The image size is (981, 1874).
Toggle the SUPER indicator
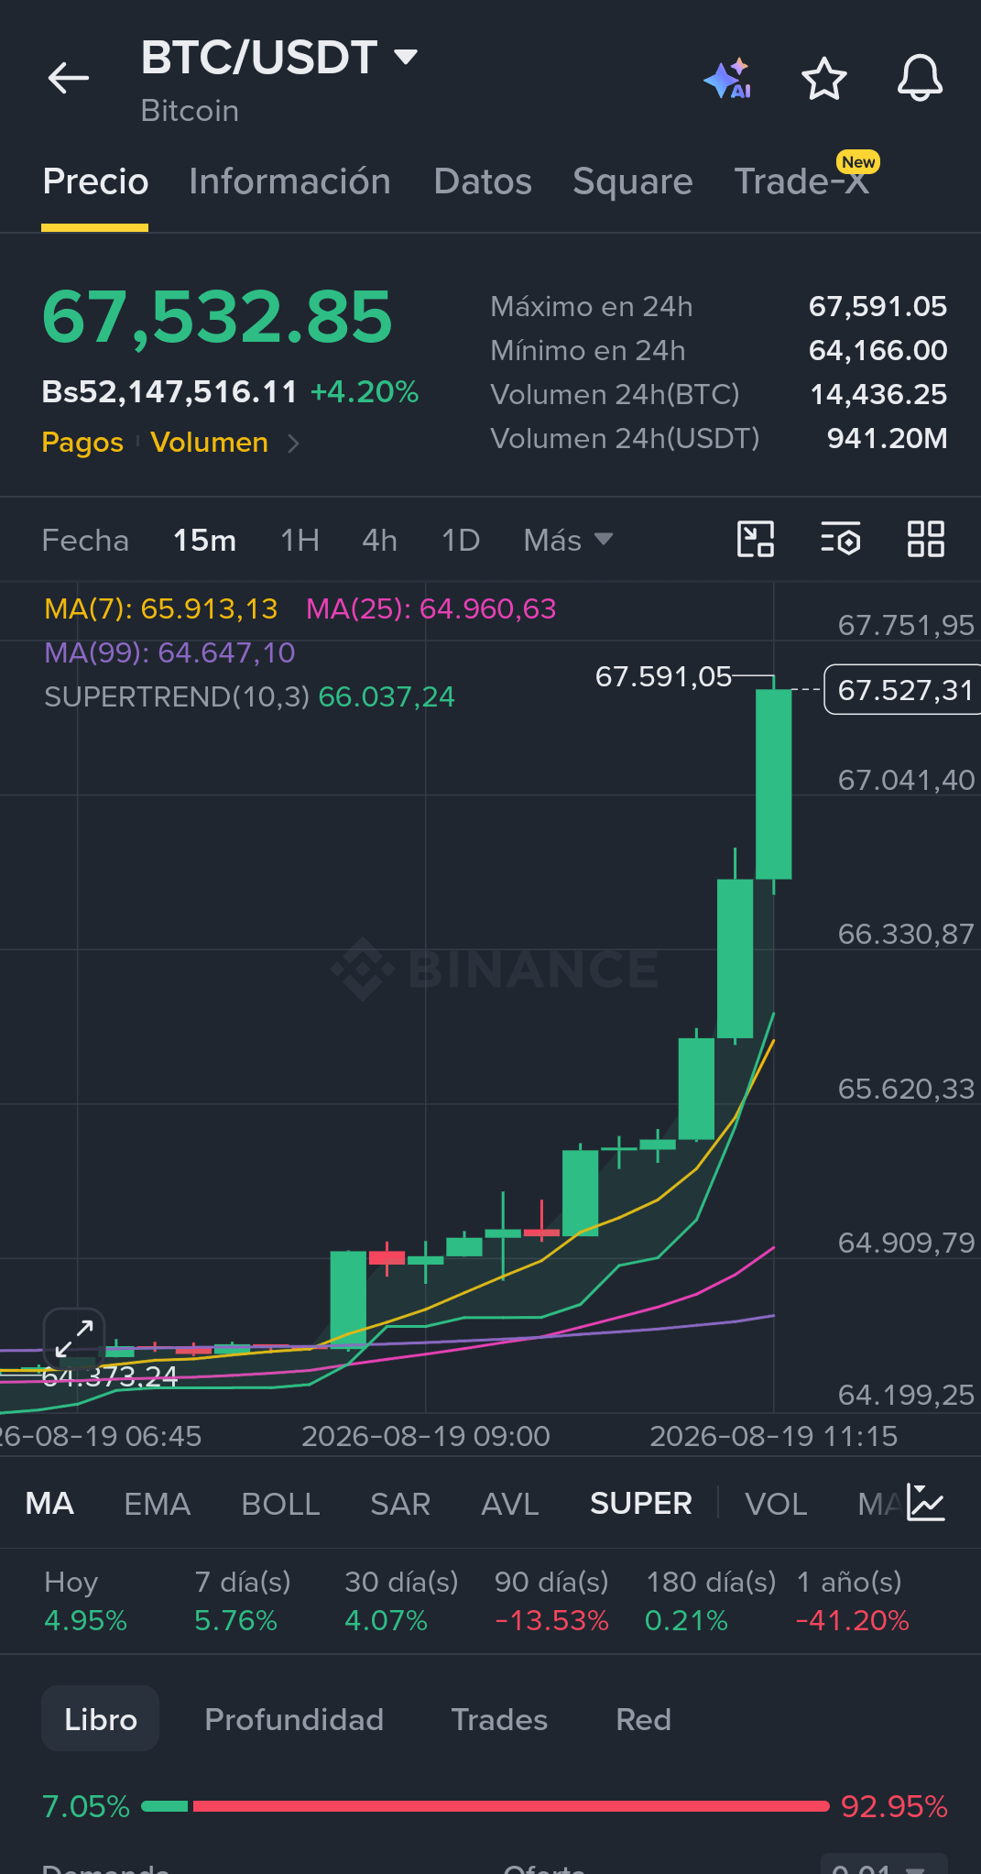641,1504
